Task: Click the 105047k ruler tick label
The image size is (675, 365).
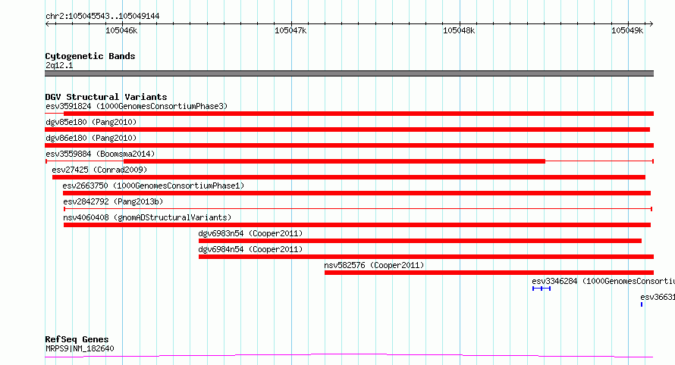Action: pyautogui.click(x=290, y=30)
